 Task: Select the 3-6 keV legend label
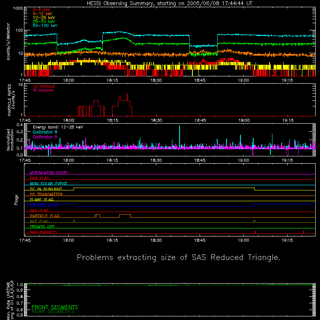click(42, 10)
